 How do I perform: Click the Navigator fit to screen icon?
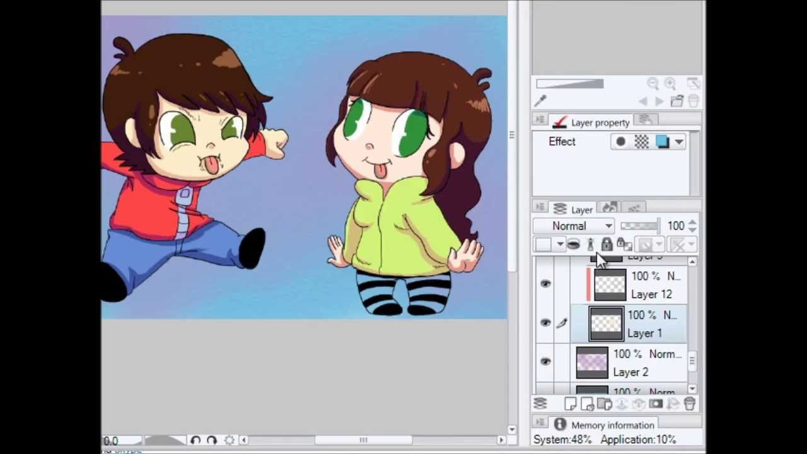click(x=693, y=83)
